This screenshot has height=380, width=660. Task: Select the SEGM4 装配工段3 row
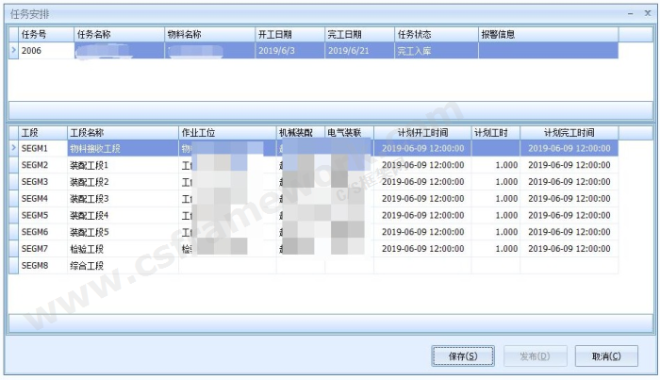(94, 199)
